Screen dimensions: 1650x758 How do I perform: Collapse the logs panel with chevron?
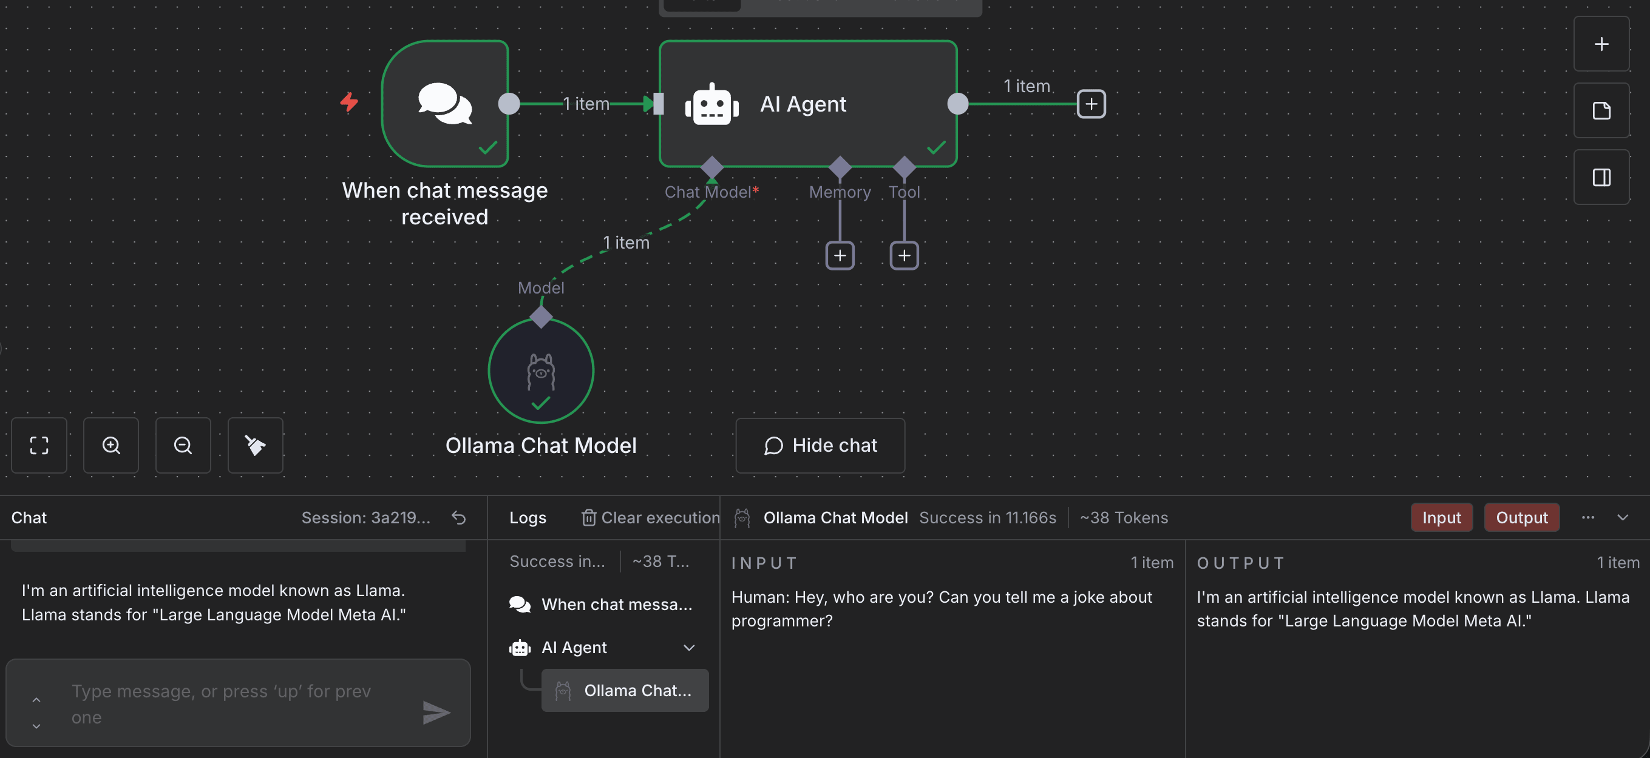click(1623, 517)
